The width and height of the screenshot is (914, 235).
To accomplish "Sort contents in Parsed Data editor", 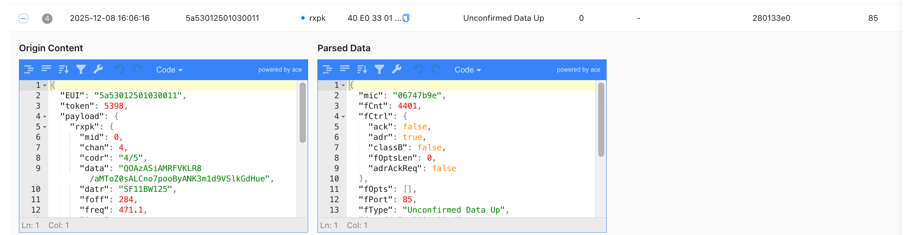I will [x=362, y=69].
